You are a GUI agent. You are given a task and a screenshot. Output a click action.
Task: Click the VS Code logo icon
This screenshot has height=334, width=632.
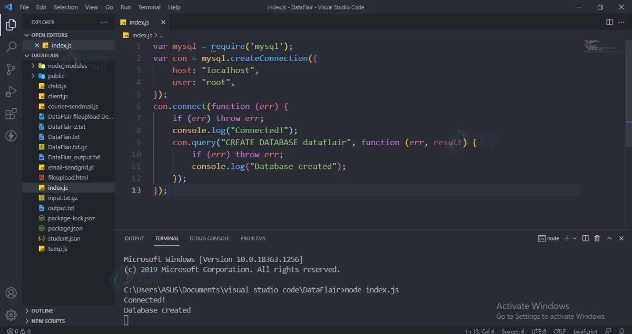pos(8,7)
